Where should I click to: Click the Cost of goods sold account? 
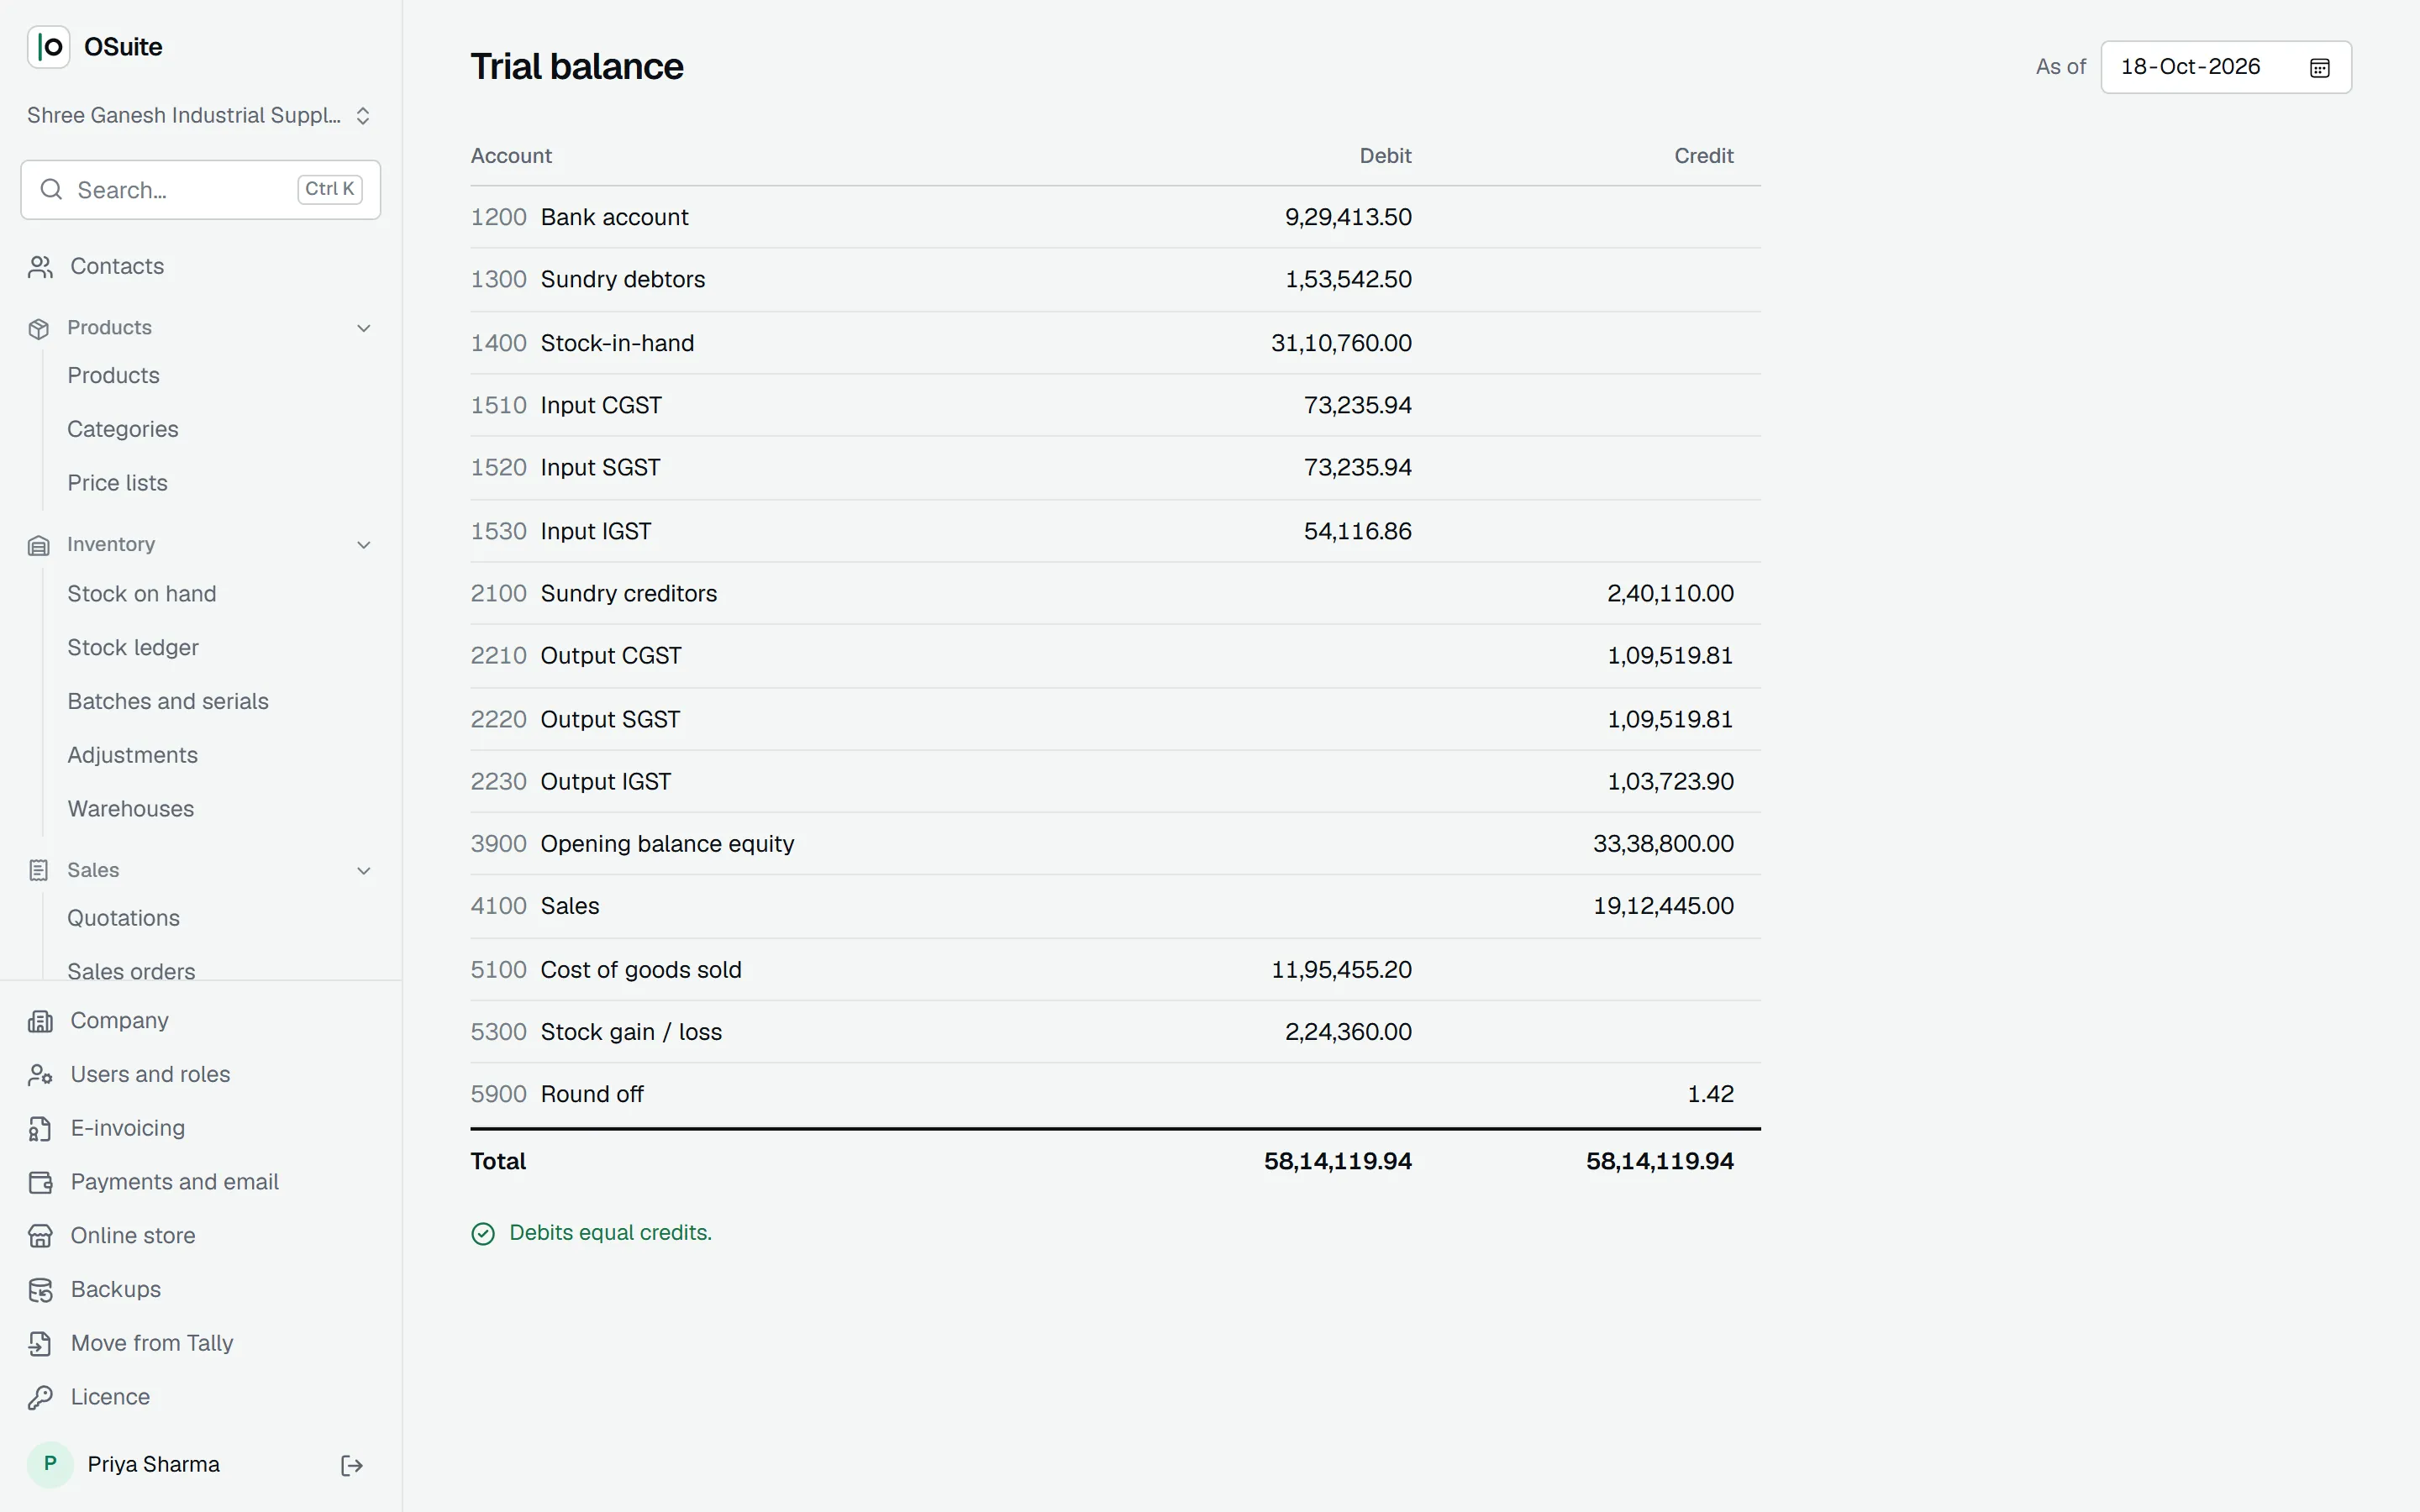point(641,970)
